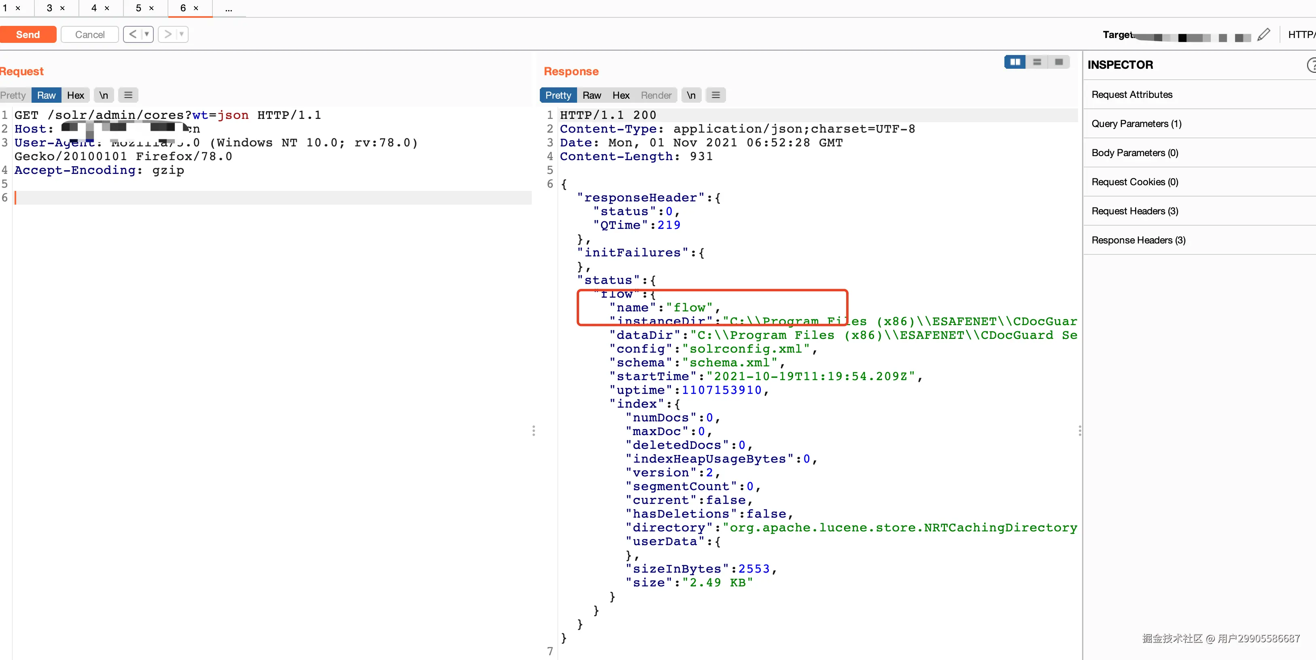Image resolution: width=1316 pixels, height=660 pixels.
Task: Switch to side-by-side layout view icon
Action: 1015,62
